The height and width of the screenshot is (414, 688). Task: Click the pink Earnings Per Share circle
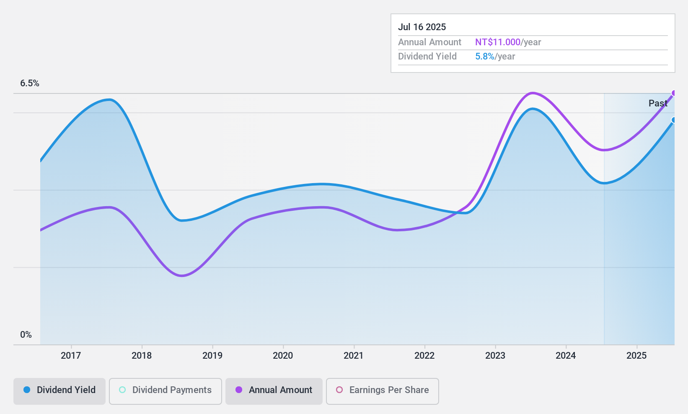(339, 390)
